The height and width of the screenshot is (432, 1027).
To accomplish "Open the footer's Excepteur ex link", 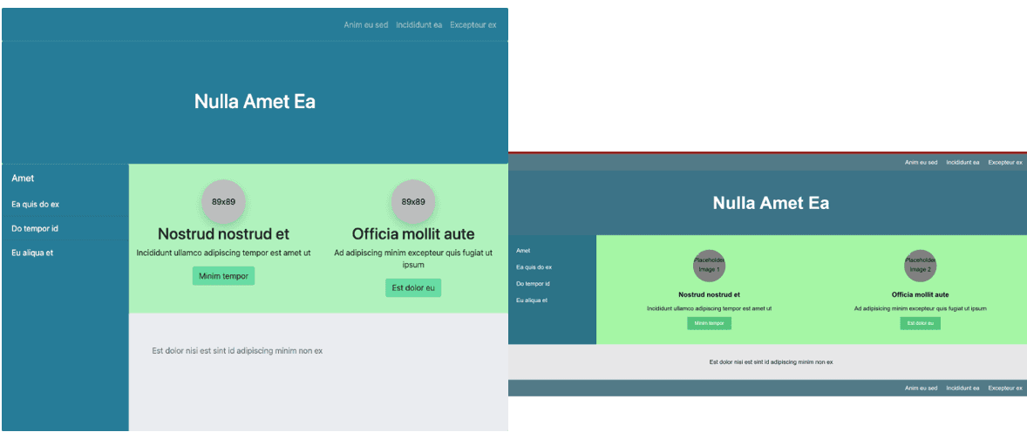I will coord(1004,388).
